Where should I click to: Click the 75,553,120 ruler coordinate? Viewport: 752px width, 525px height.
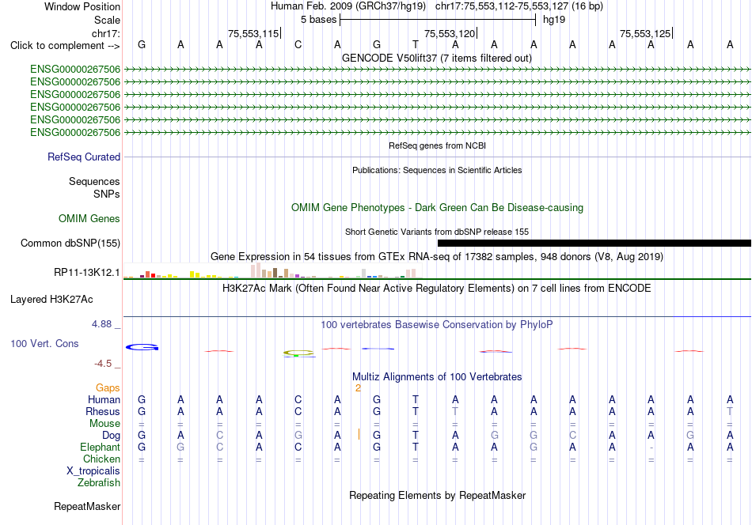tap(450, 33)
